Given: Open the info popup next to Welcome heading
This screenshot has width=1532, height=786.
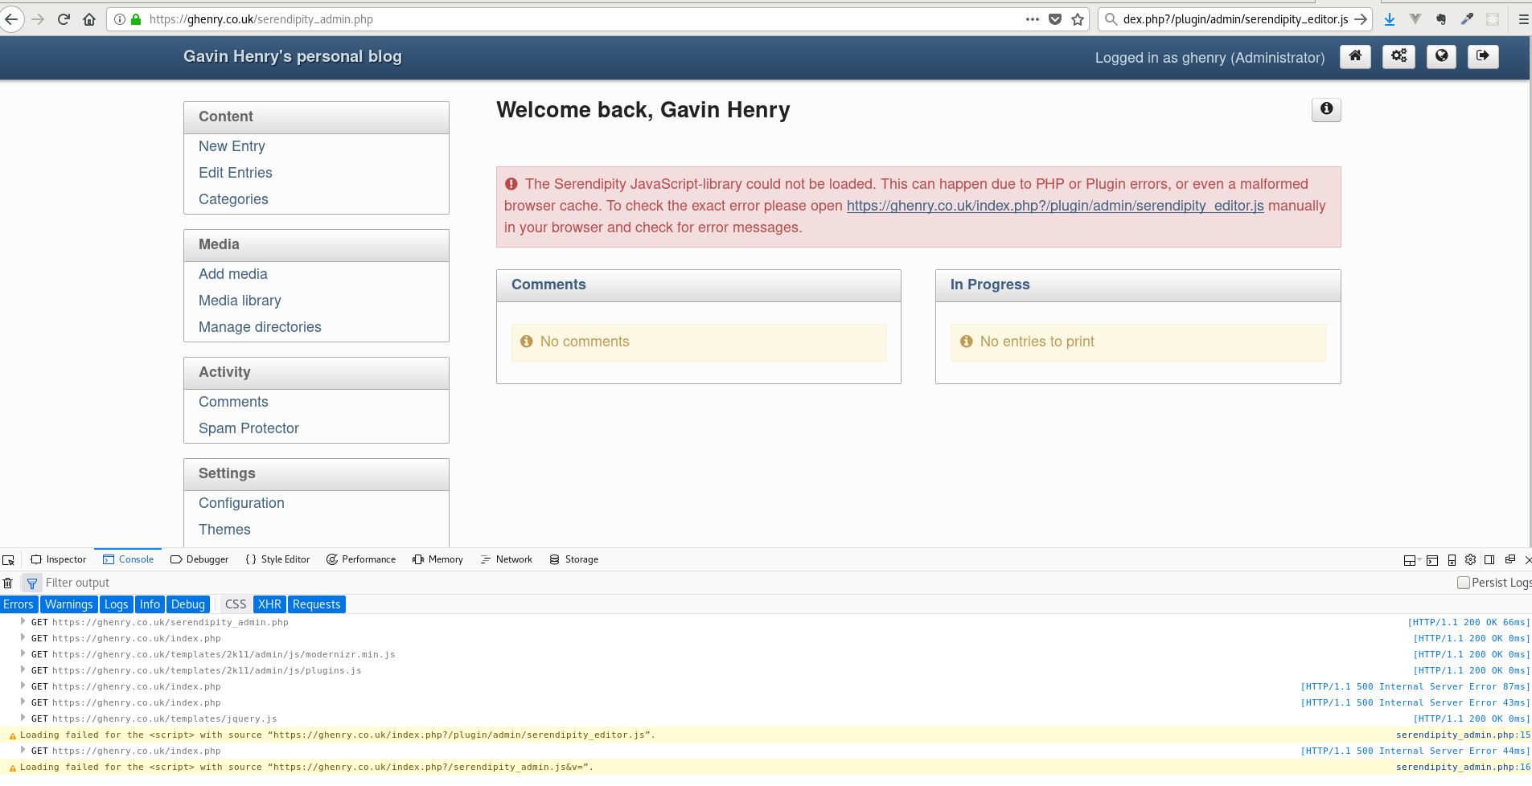Looking at the screenshot, I should (x=1325, y=110).
